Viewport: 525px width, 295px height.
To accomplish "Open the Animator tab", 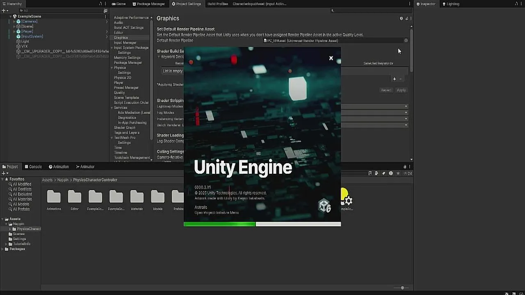I will click(x=85, y=167).
